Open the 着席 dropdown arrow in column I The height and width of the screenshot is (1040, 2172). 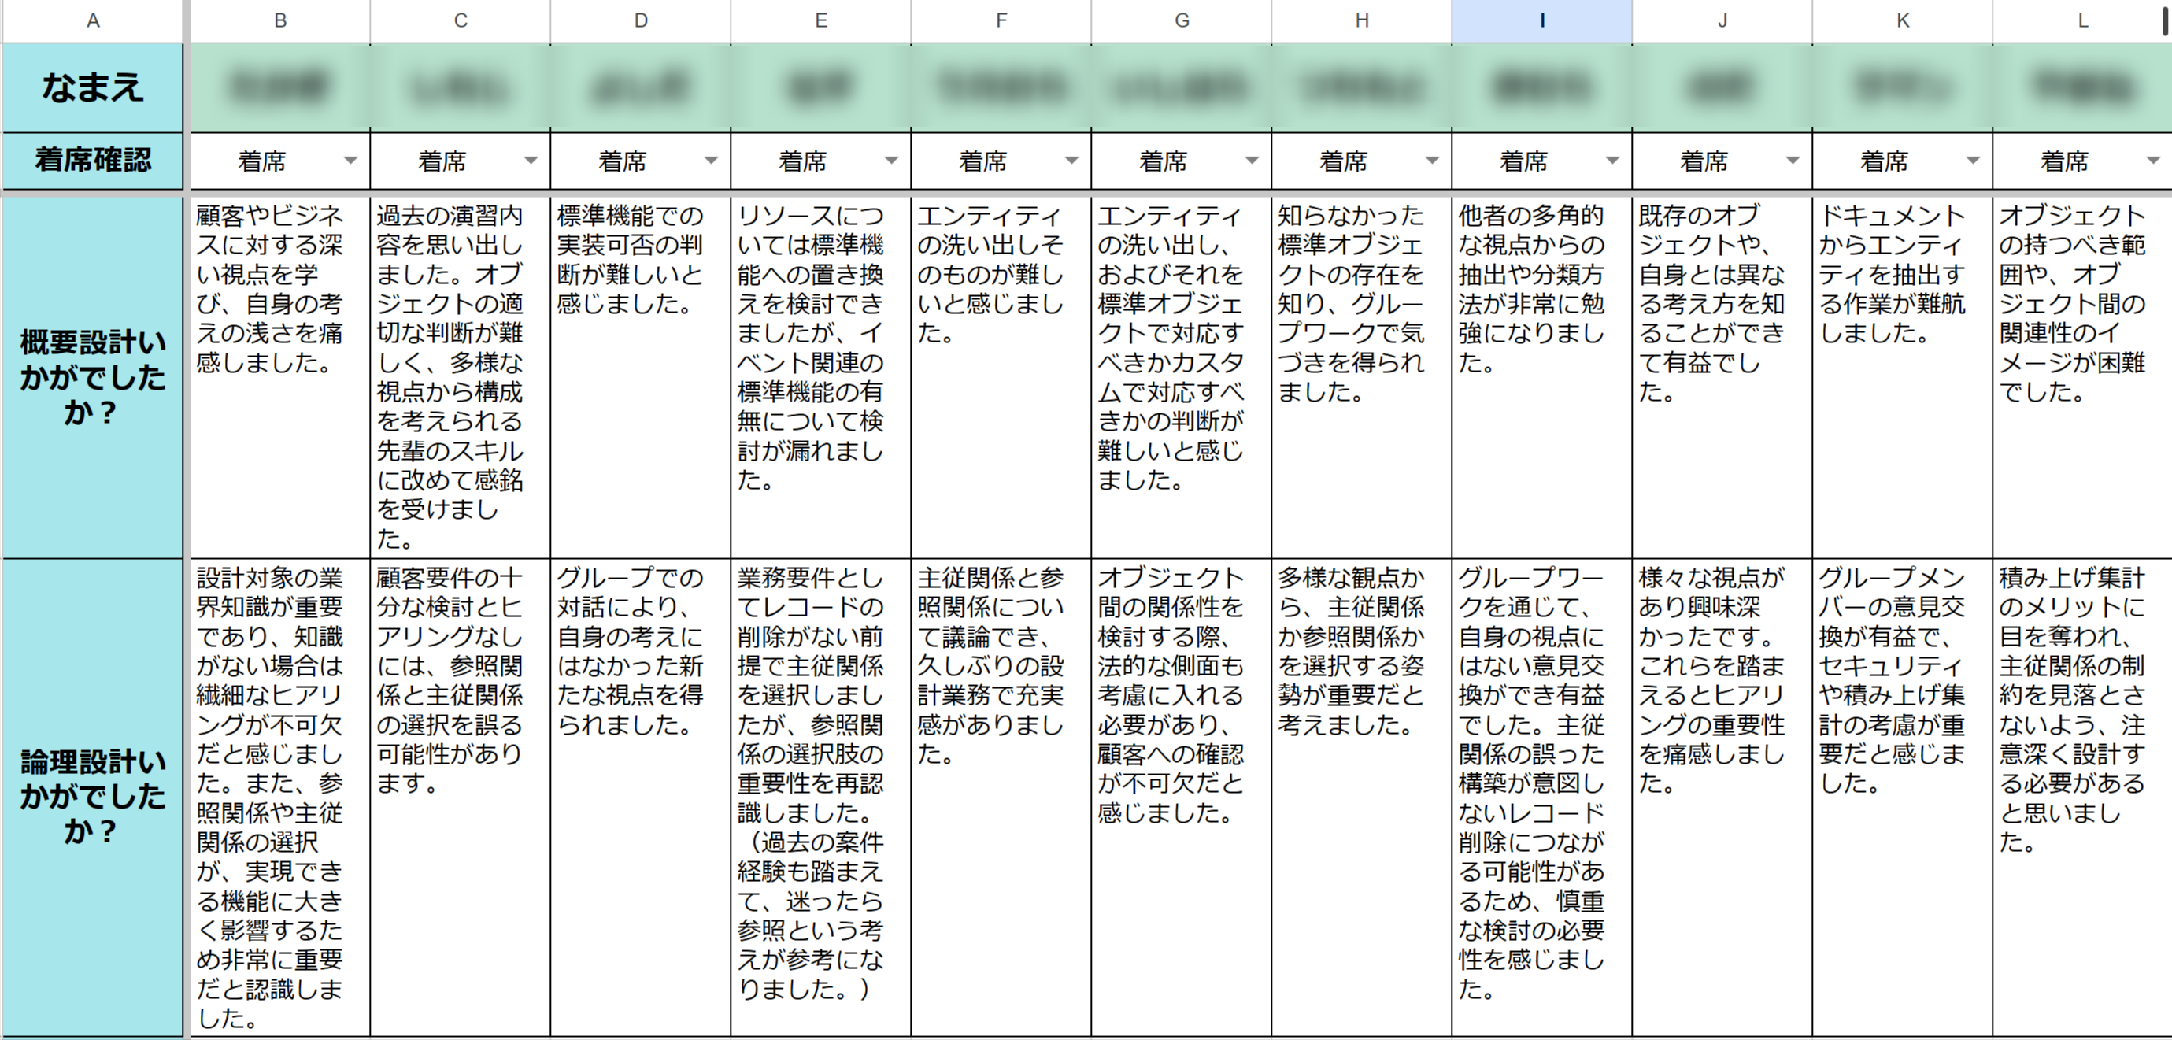[1612, 161]
